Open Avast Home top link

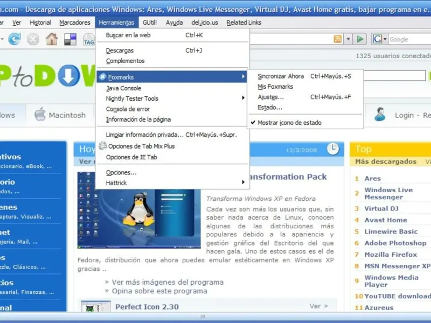pos(386,220)
